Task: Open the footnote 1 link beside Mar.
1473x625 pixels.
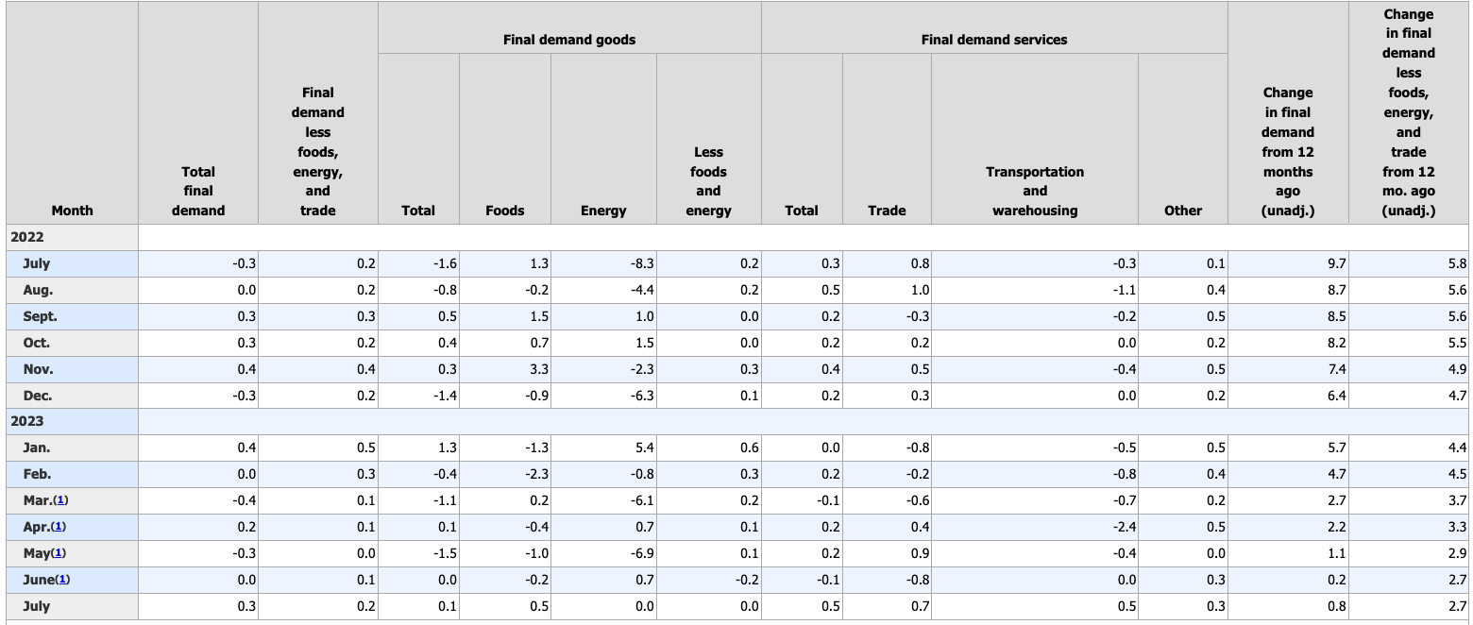Action: click(61, 500)
